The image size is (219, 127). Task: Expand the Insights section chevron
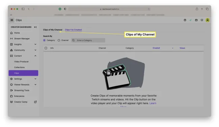pos(35,44)
